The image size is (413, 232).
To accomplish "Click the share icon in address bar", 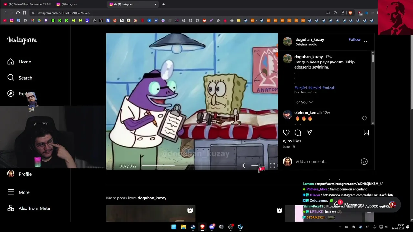I will point(343,13).
